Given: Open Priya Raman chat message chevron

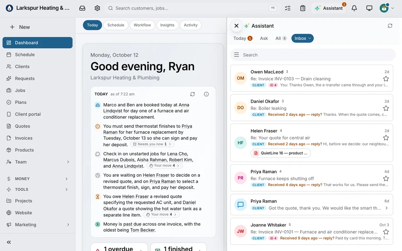Looking at the screenshot, I should (x=387, y=208).
